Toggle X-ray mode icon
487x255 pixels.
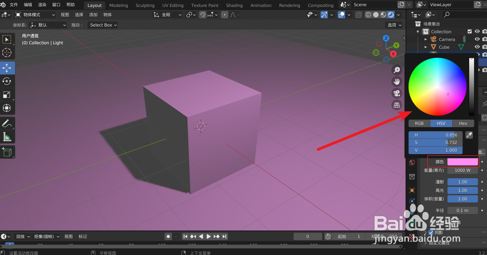click(x=359, y=15)
